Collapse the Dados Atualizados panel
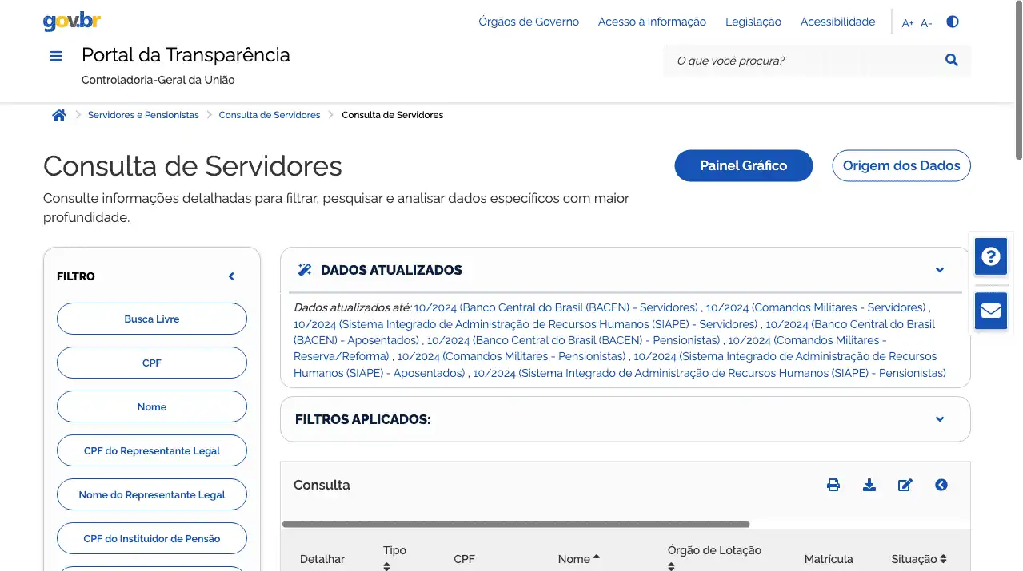Viewport: 1023px width, 571px height. pos(940,270)
